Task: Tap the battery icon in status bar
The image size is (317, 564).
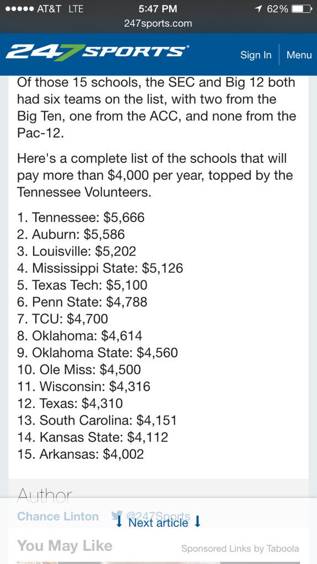Action: tap(301, 9)
